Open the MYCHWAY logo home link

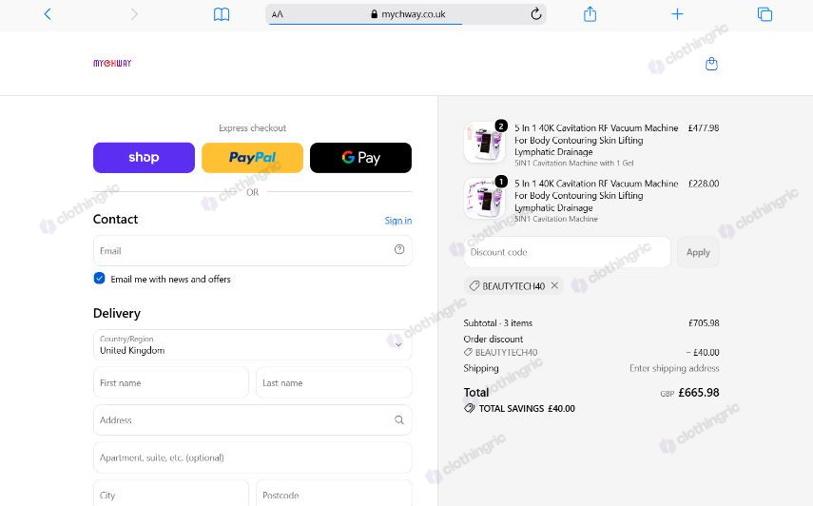tap(112, 63)
